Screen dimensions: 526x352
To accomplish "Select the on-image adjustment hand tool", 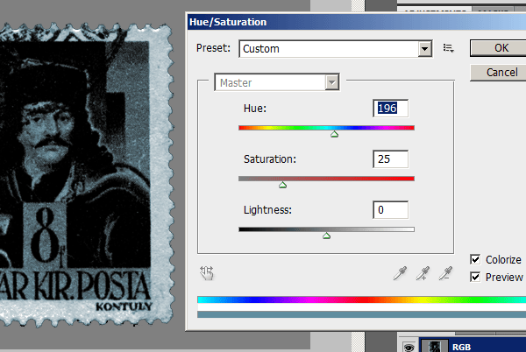I will (x=207, y=273).
